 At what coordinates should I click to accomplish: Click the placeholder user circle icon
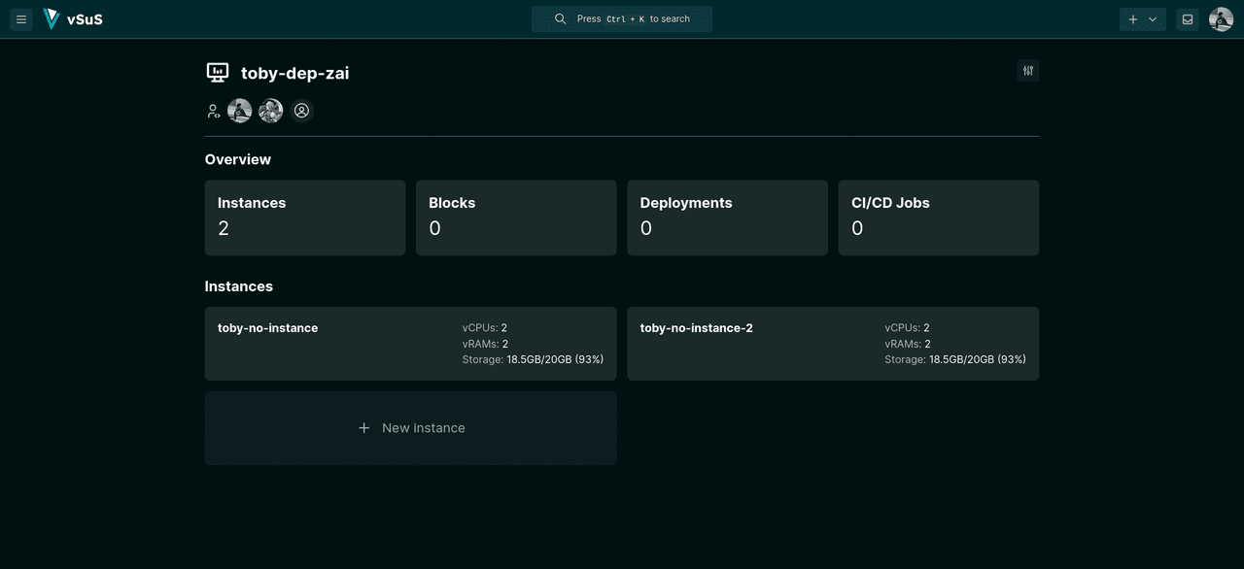coord(302,111)
